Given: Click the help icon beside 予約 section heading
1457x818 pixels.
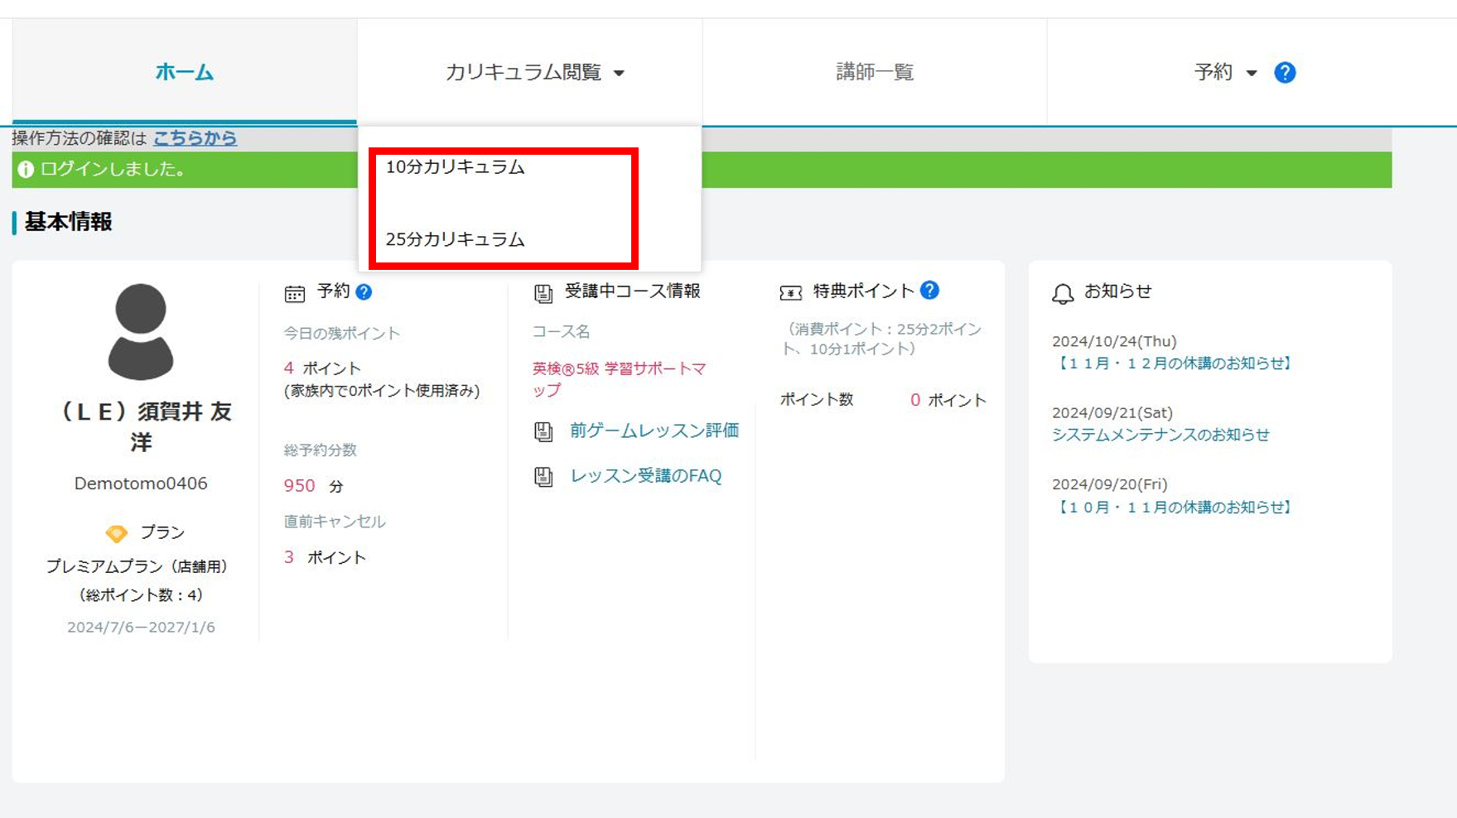Looking at the screenshot, I should click(x=364, y=291).
